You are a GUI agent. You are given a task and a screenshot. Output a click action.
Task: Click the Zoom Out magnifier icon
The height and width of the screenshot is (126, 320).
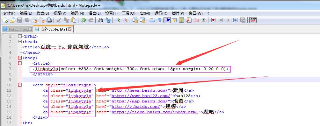point(125,20)
